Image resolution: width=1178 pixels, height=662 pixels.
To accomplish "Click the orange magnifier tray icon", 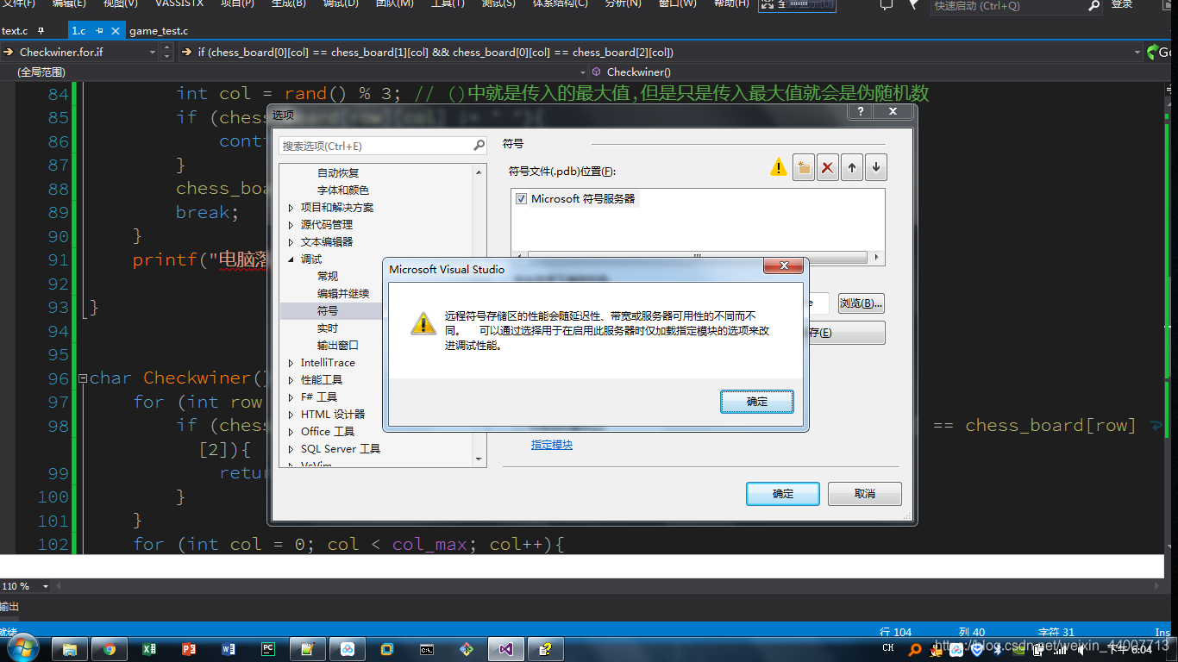I will click(916, 649).
